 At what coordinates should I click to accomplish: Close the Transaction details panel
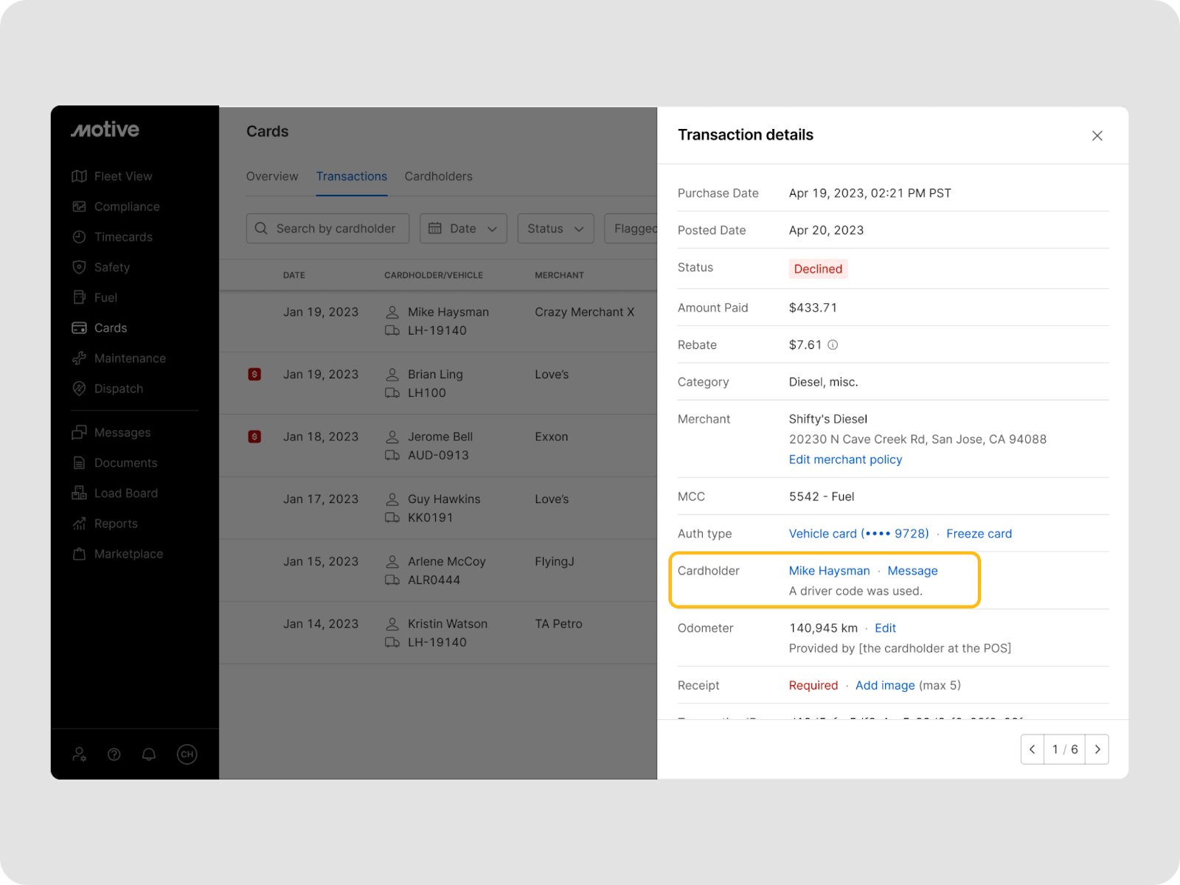tap(1097, 136)
